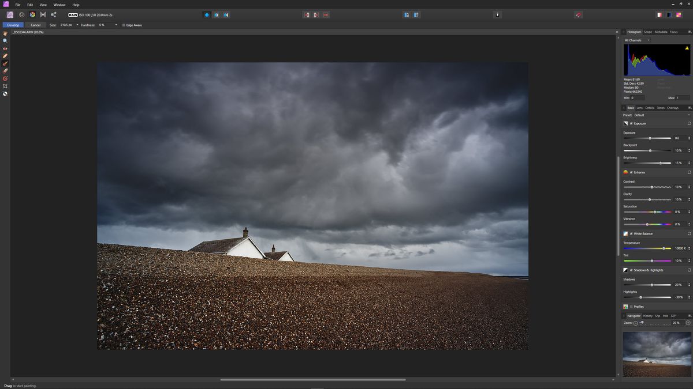Image resolution: width=693 pixels, height=389 pixels.
Task: Open the Hardness value dropdown
Action: (115, 25)
